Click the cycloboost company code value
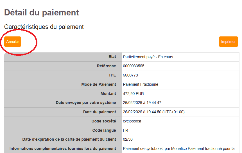Screen dimensions: 242x153 [132, 121]
